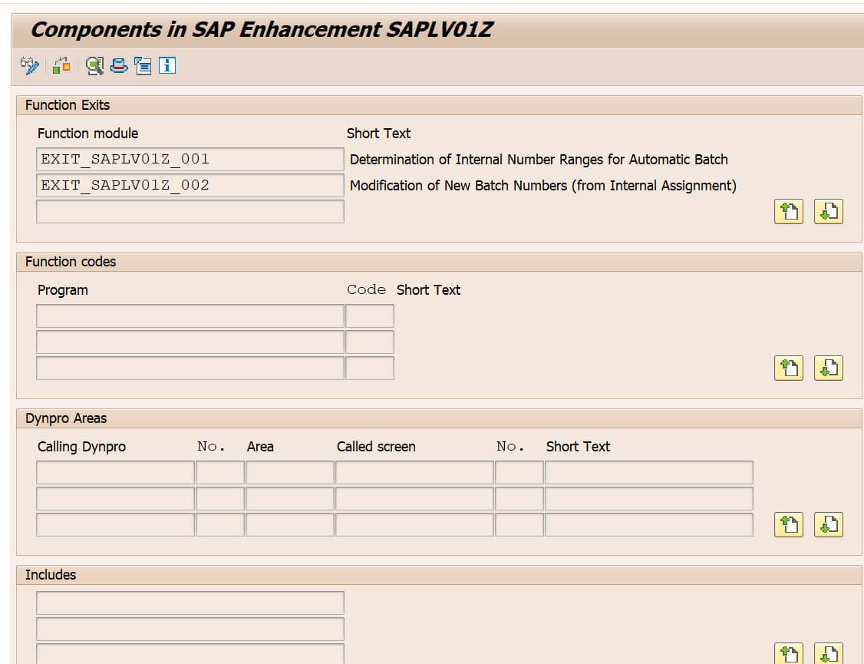Click the first Code field under Function codes
The height and width of the screenshot is (664, 864).
point(370,315)
